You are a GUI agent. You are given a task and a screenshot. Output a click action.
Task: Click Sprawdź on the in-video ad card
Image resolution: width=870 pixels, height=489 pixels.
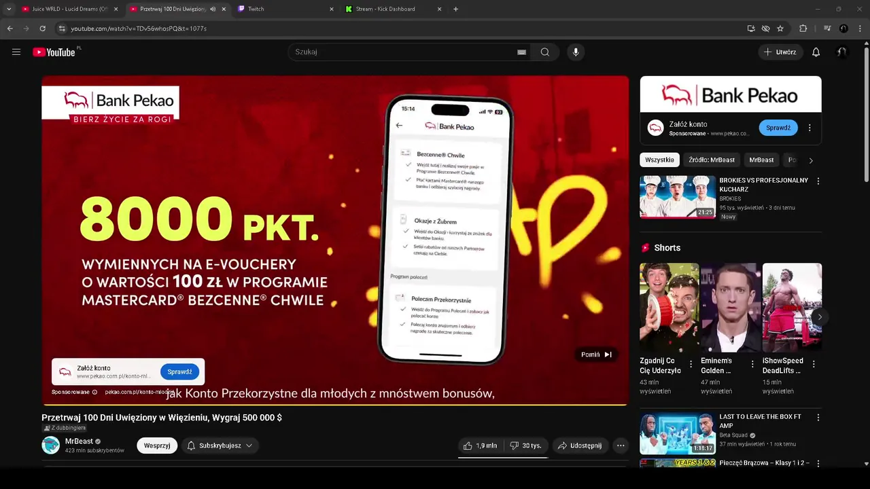[x=179, y=372]
